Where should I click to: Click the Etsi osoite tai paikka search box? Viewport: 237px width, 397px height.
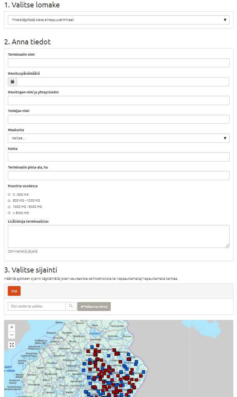[37, 306]
